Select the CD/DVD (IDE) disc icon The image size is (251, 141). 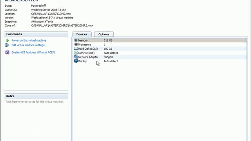tap(76, 53)
